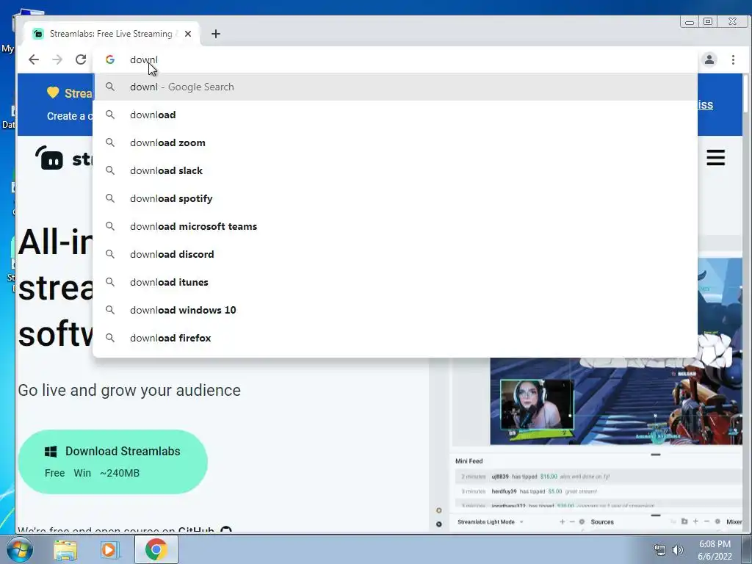This screenshot has width=752, height=564.
Task: Choose the 'download' suggestion
Action: click(x=395, y=115)
